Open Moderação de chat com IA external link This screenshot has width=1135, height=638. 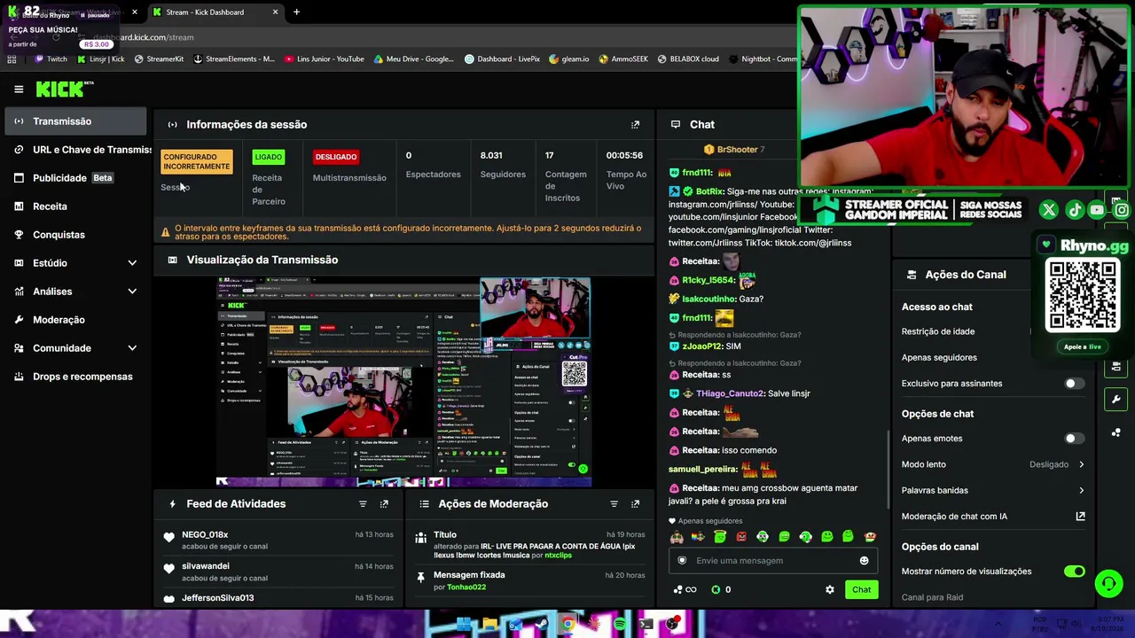[x=1081, y=517]
